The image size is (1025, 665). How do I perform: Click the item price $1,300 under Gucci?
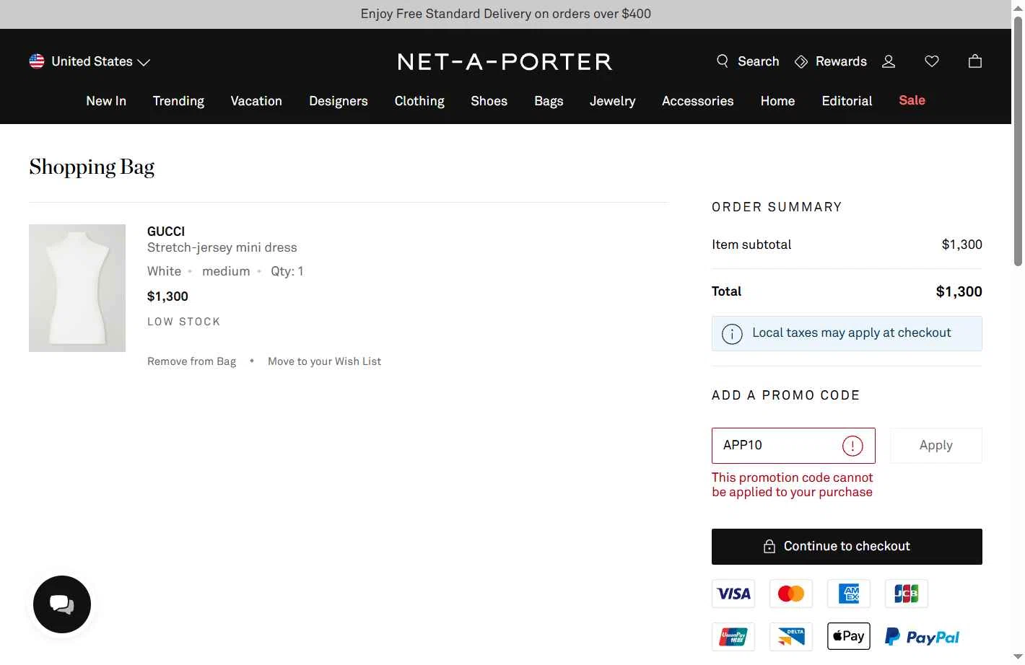click(x=167, y=296)
